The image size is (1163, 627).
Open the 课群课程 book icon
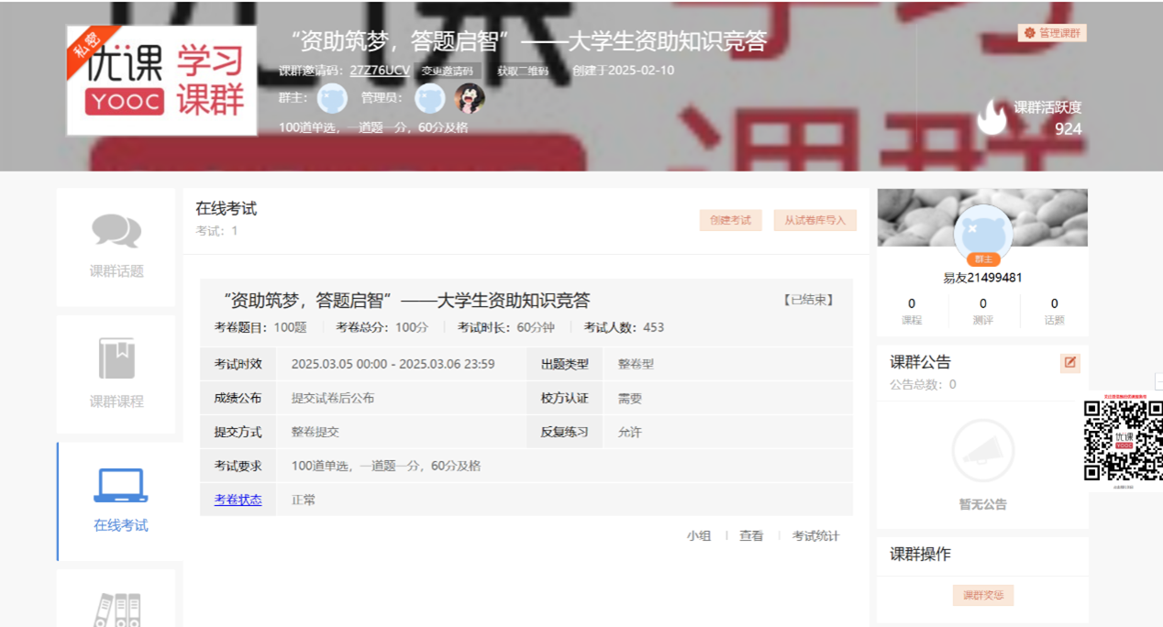click(116, 358)
